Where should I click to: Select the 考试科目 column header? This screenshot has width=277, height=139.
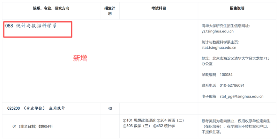click(159, 8)
